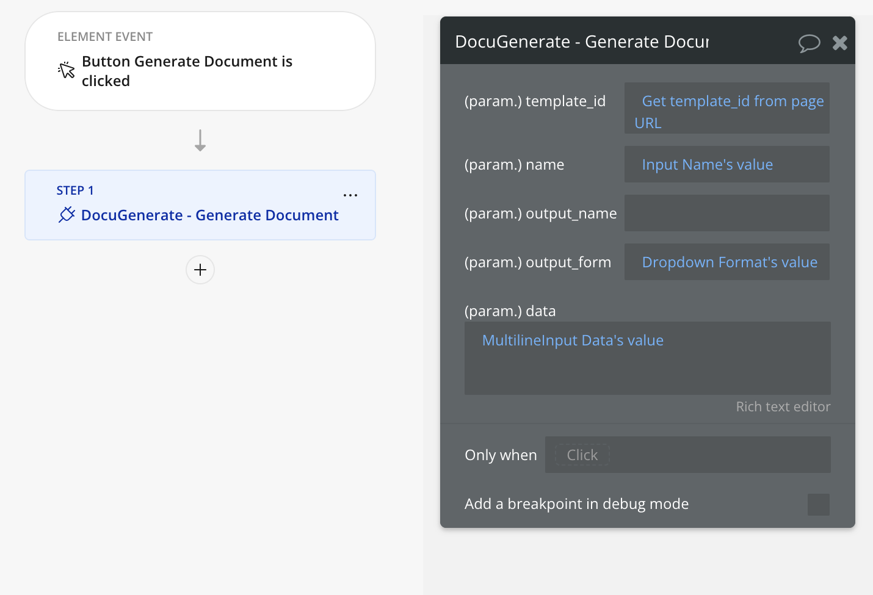Click the plug icon in Step 1
873x595 pixels.
67,215
